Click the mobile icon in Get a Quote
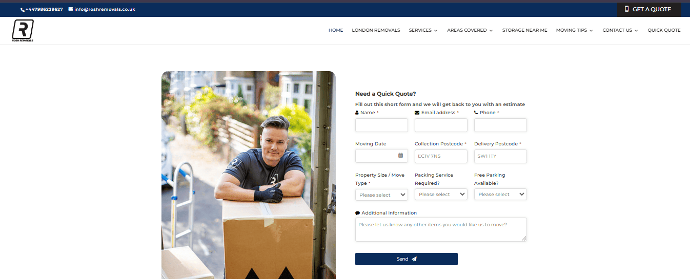This screenshot has width=690, height=279. pyautogui.click(x=626, y=9)
